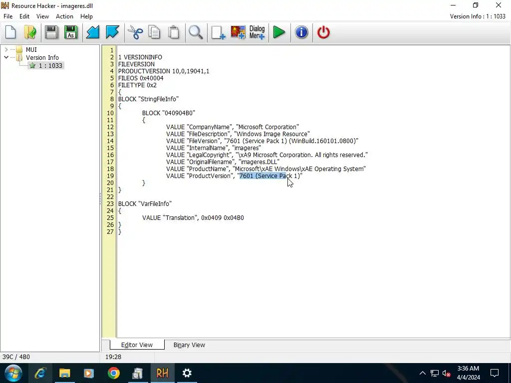Click the InternalName value line
This screenshot has width=511, height=383.
point(214,148)
